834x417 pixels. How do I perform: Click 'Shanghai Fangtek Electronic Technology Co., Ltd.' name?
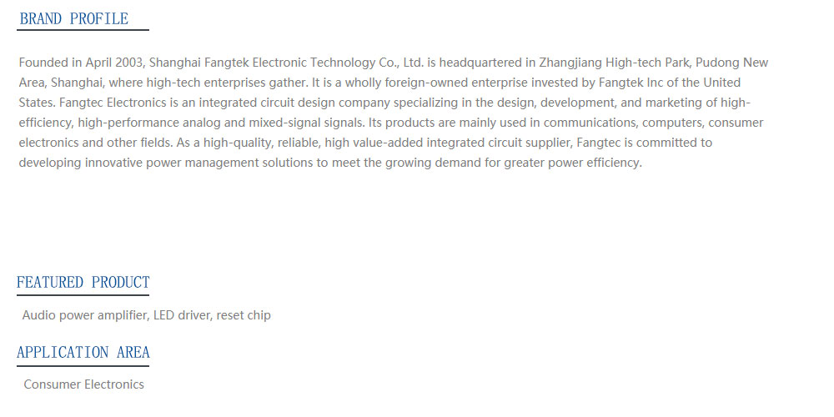(x=286, y=63)
